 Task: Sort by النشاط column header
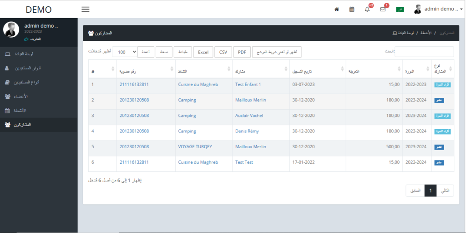pyautogui.click(x=203, y=69)
